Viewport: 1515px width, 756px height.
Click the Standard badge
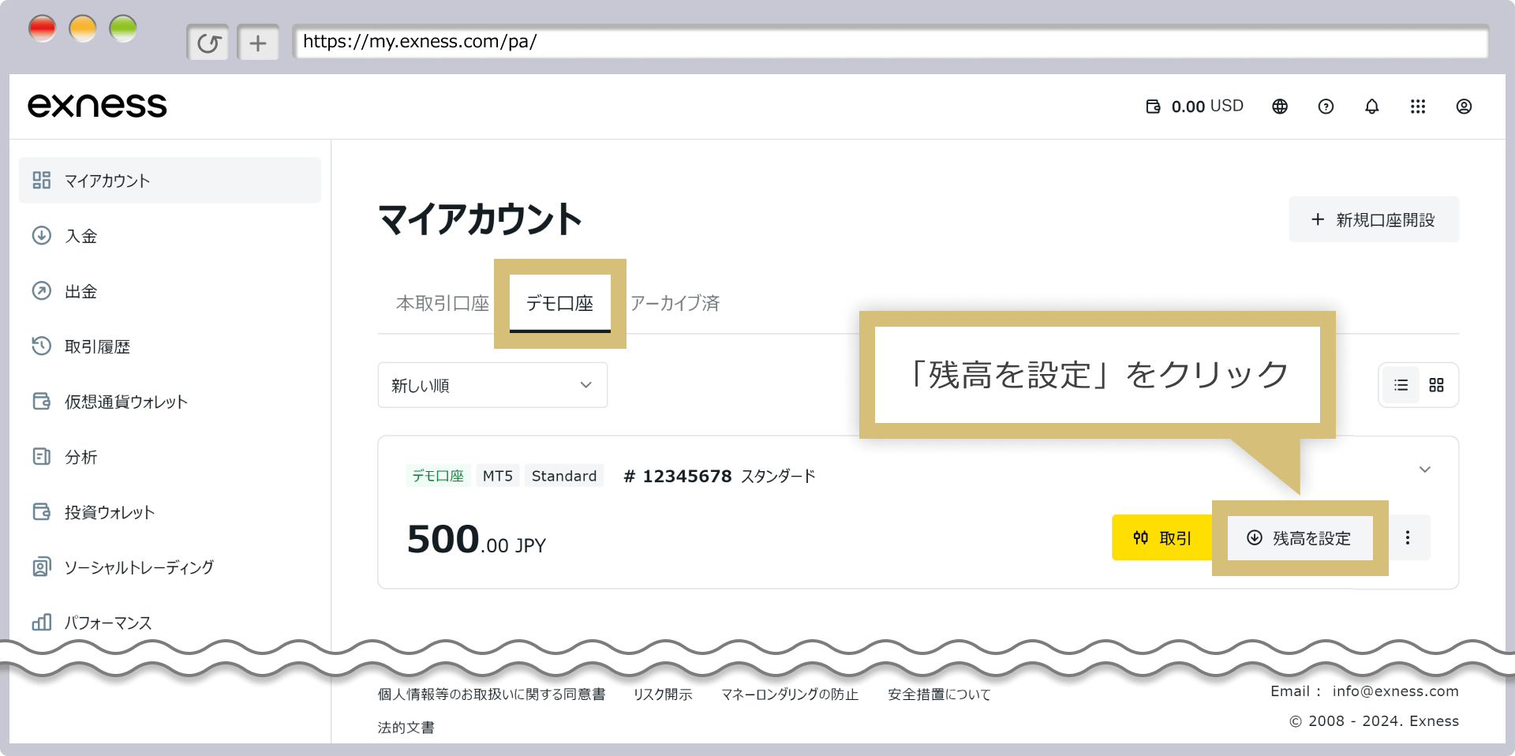click(564, 476)
